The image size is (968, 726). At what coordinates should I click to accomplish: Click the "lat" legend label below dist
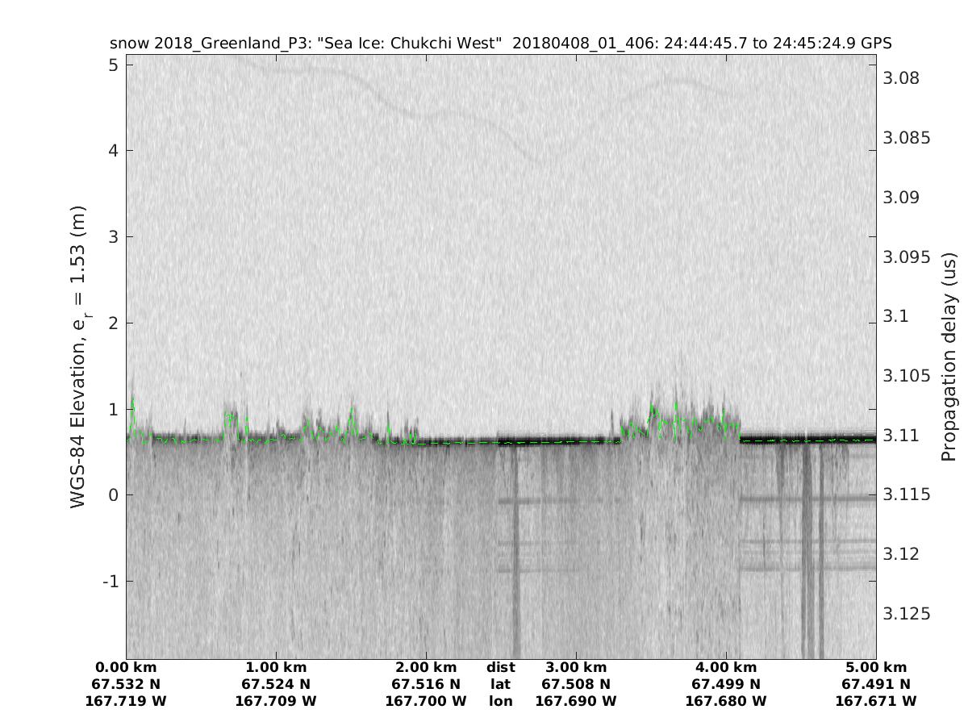tap(501, 685)
